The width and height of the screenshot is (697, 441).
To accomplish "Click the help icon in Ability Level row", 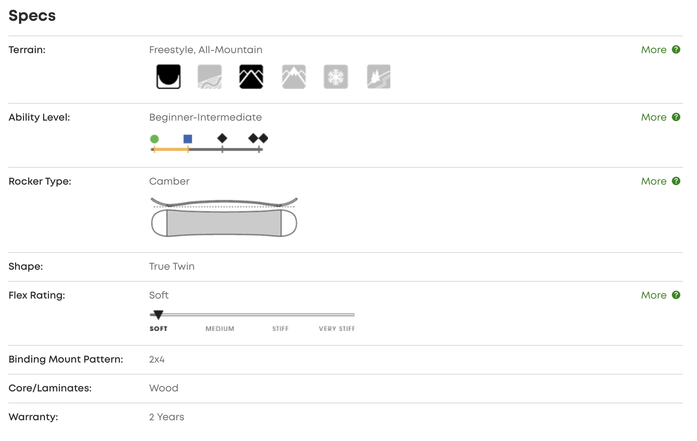I will pos(676,117).
